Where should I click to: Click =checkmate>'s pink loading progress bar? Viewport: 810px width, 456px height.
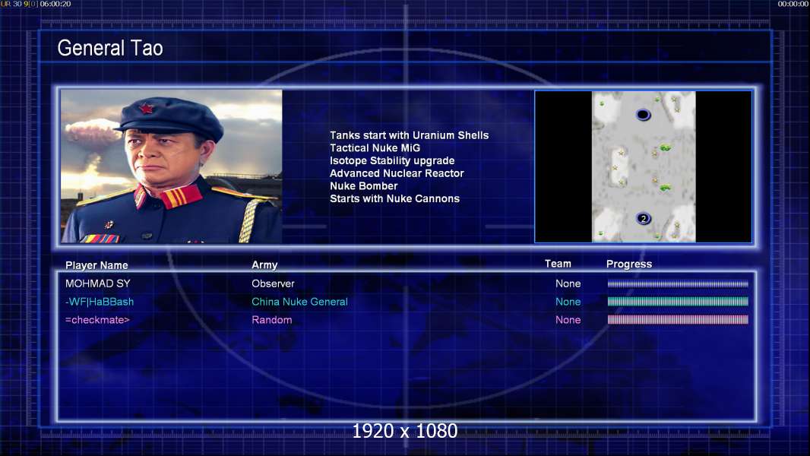pos(678,320)
